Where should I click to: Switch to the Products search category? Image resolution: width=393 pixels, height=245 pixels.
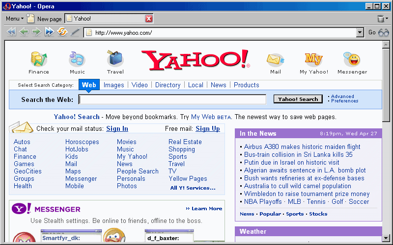click(247, 85)
